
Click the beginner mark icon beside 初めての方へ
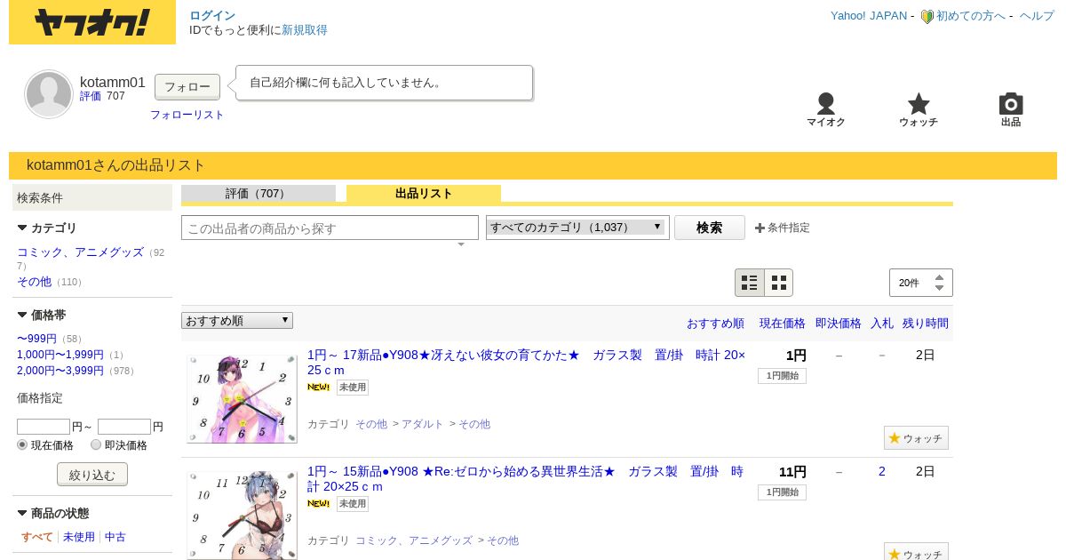[x=927, y=16]
